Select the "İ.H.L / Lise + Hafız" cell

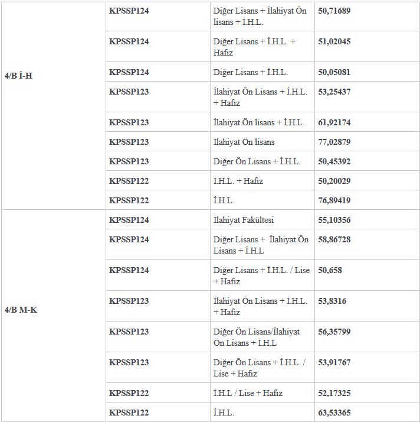pyautogui.click(x=248, y=393)
